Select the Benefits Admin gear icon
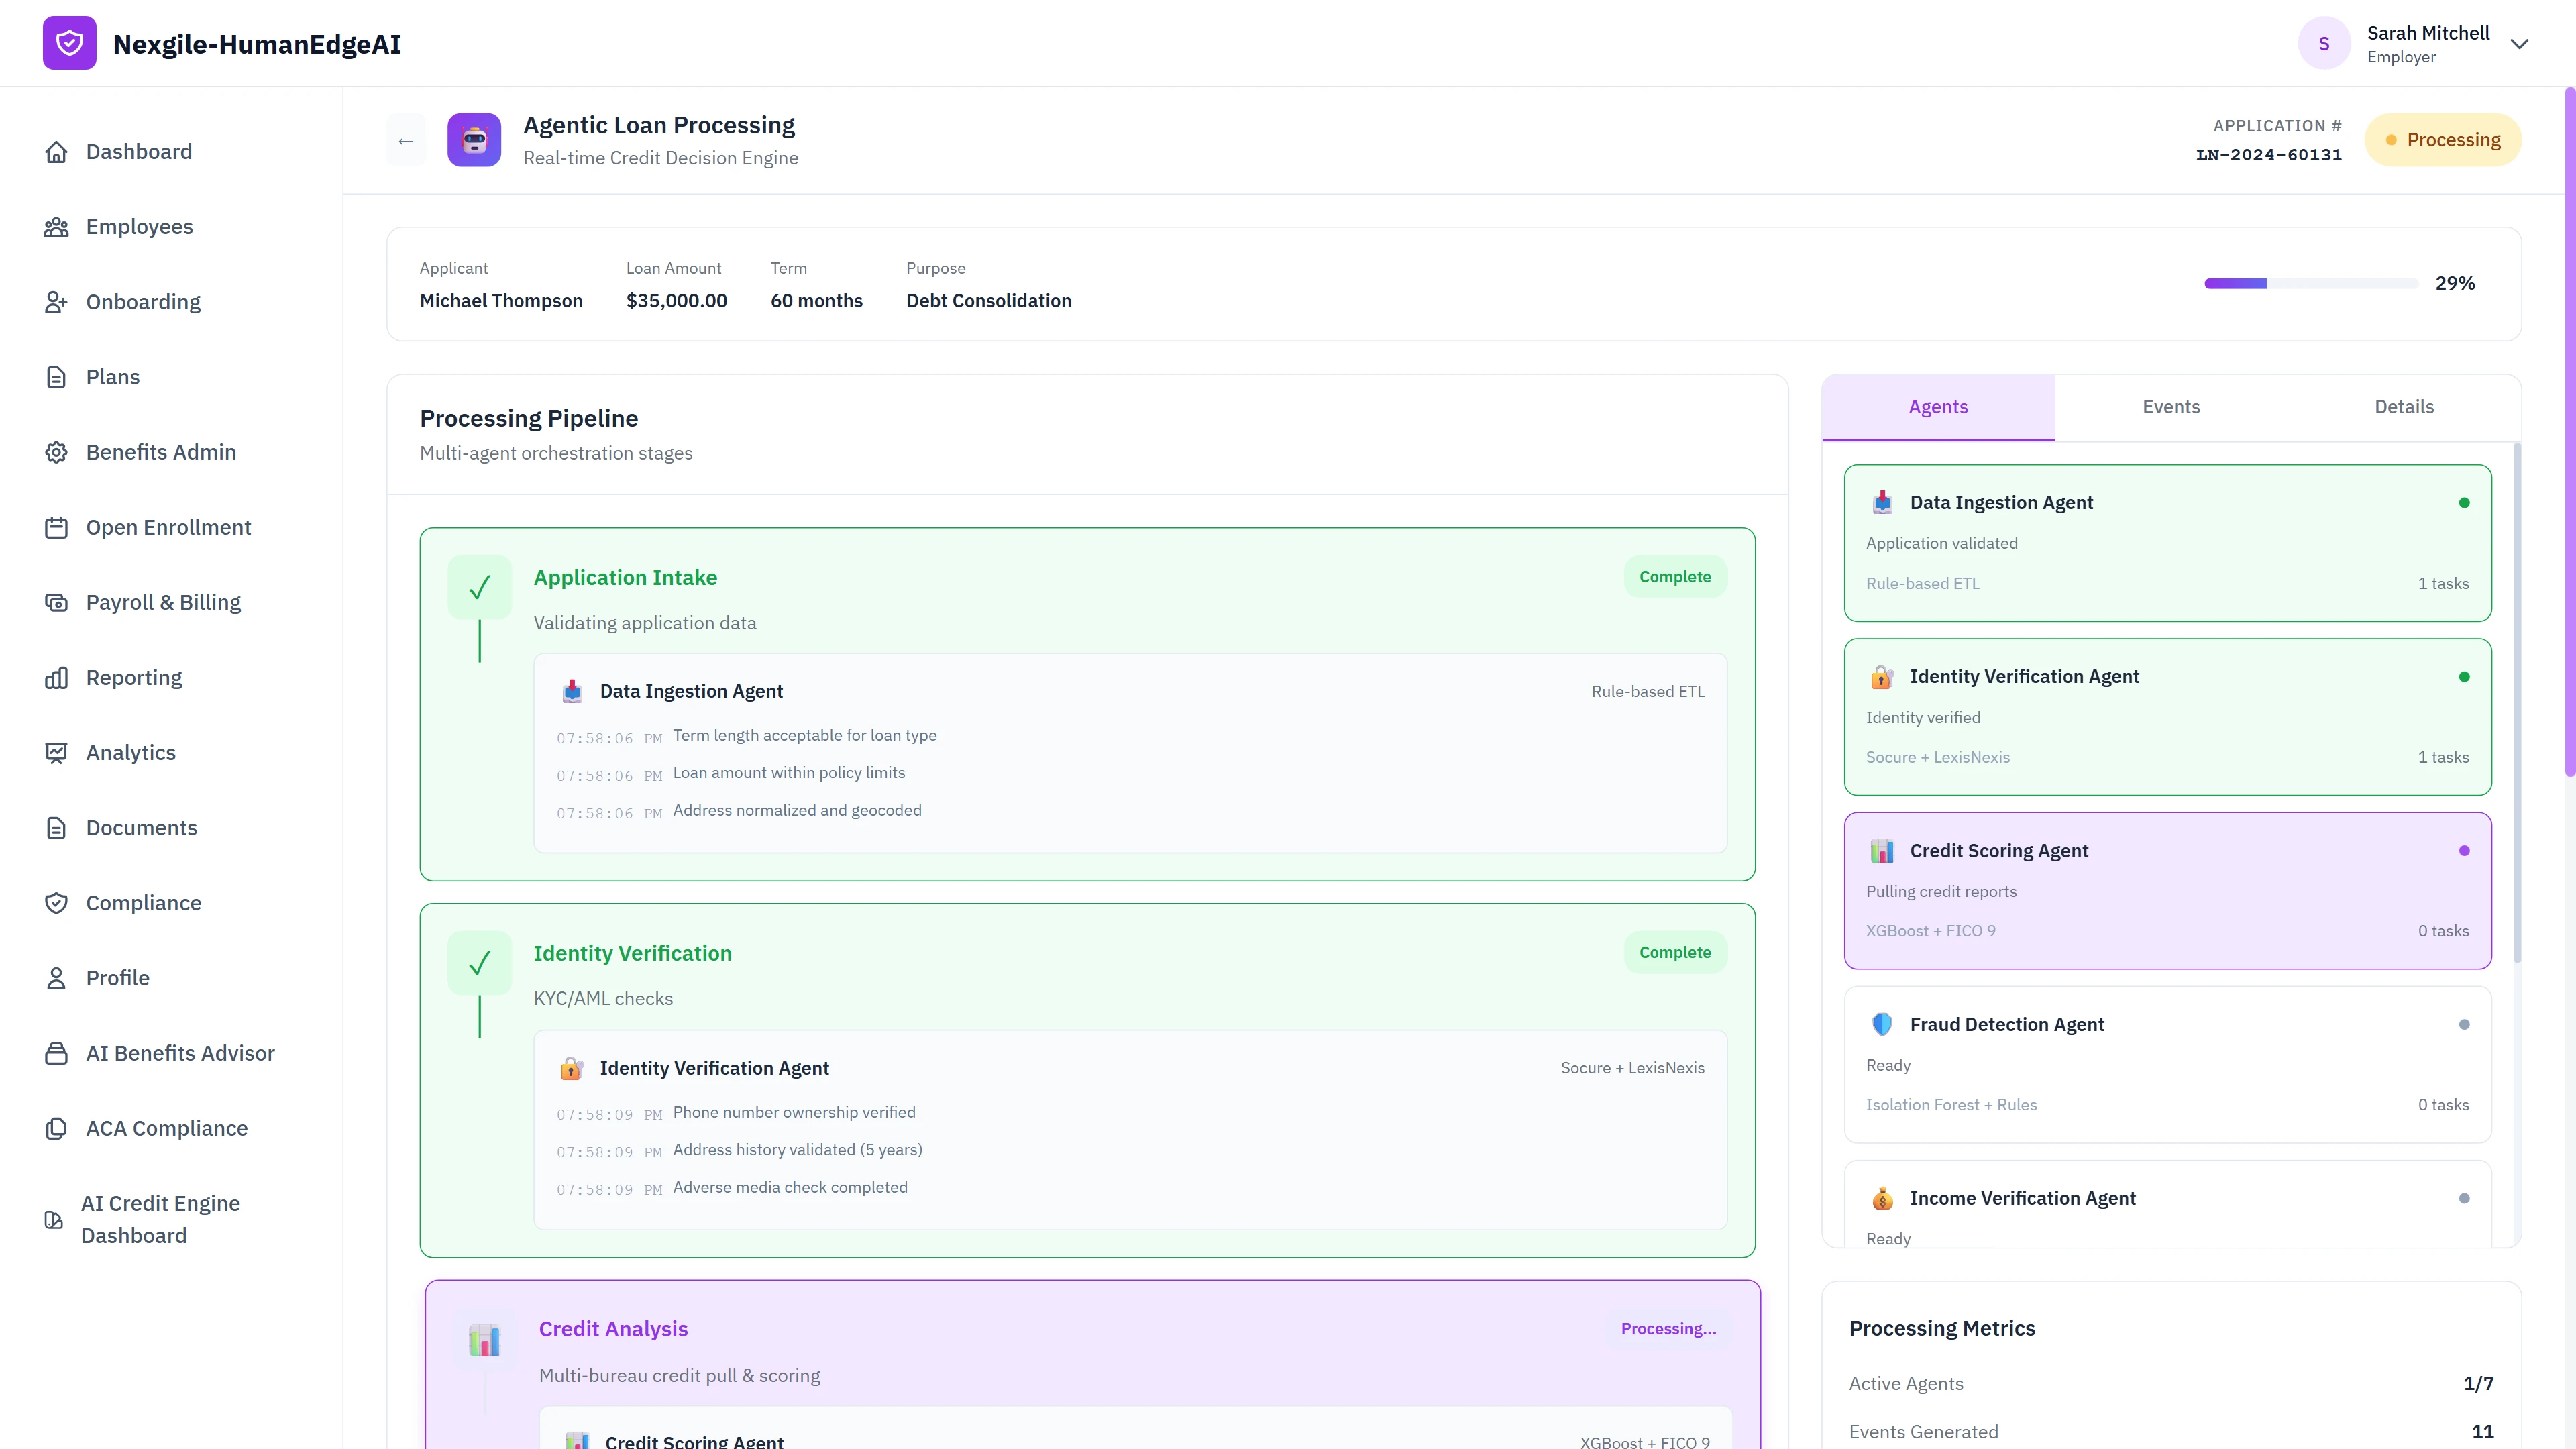2576x1449 pixels. tap(57, 452)
